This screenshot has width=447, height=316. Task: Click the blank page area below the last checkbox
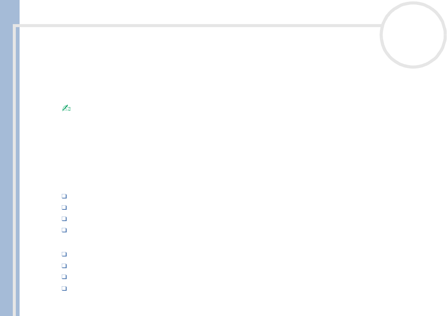(x=188, y=303)
